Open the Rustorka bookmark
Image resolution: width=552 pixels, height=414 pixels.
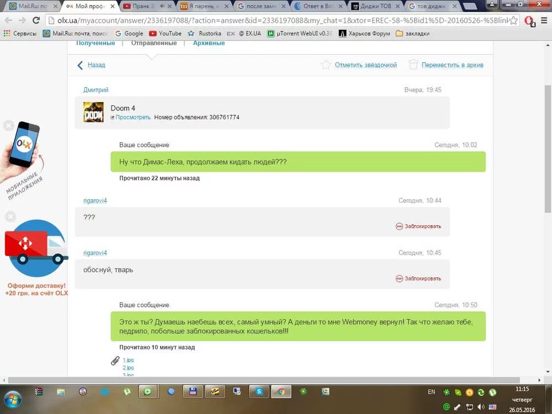[205, 34]
